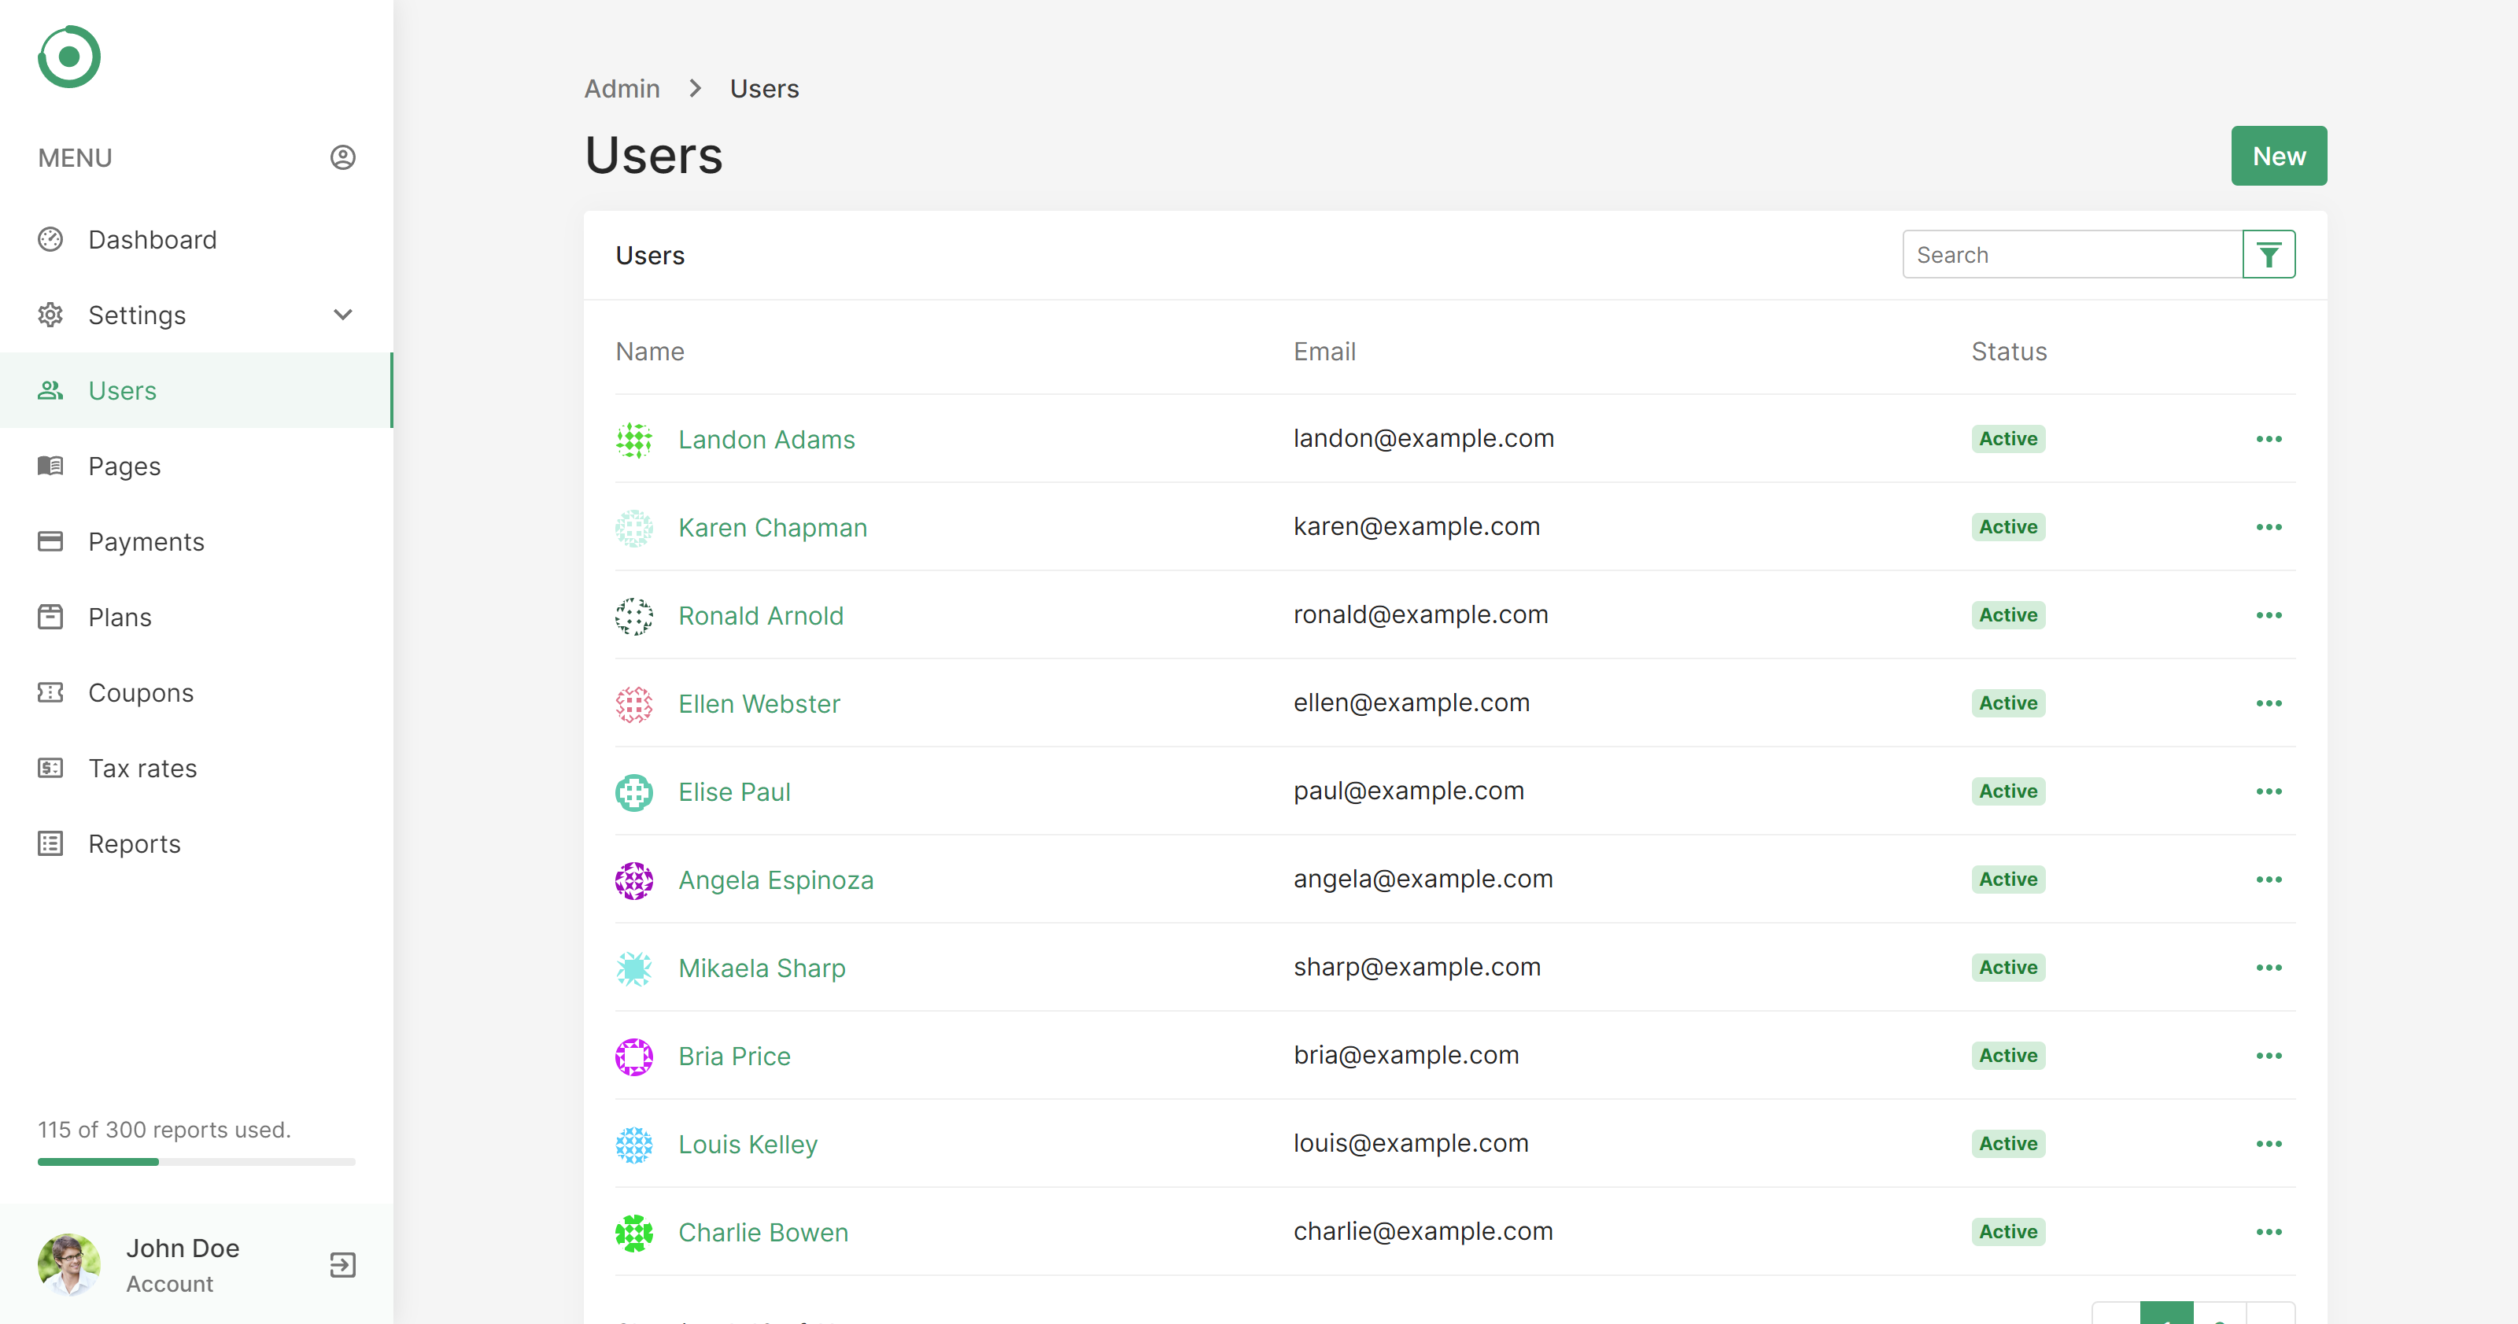Screen dimensions: 2518x1324
Task: Expand the Settings menu chevron
Action: click(342, 315)
